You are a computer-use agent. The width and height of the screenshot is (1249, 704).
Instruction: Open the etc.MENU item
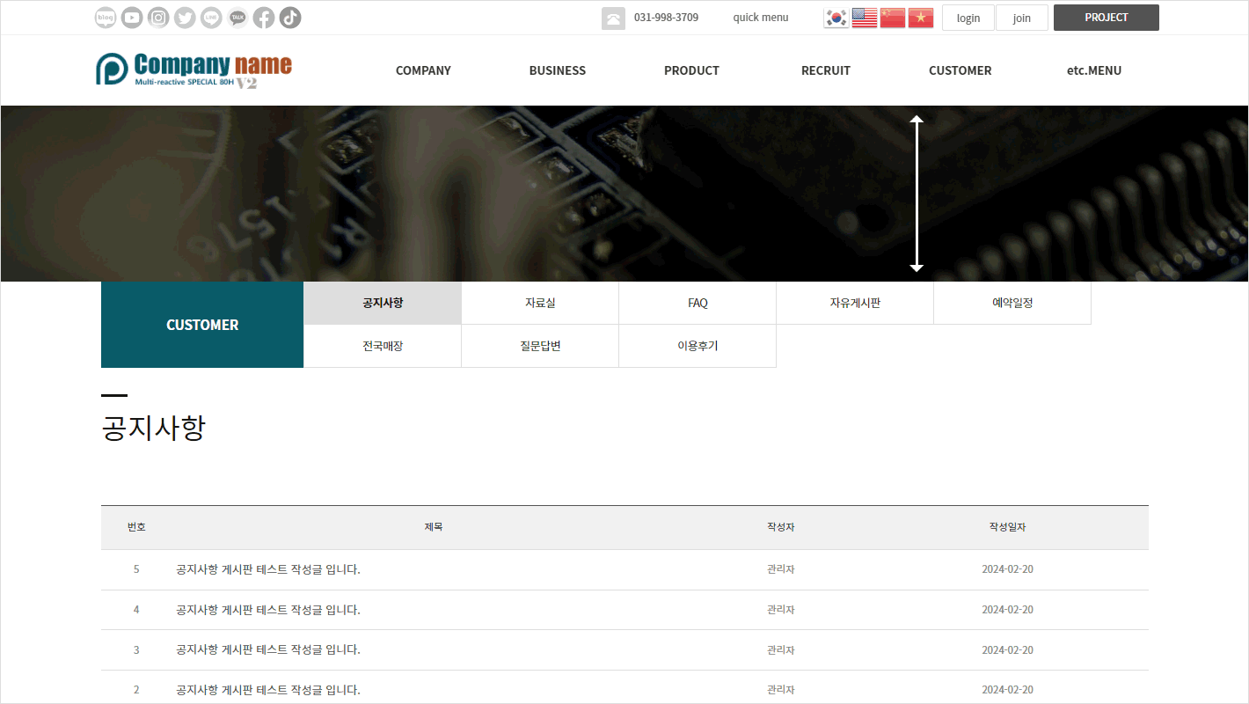pyautogui.click(x=1094, y=70)
